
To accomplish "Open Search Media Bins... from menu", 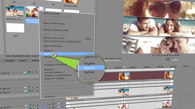I will click(54, 46).
